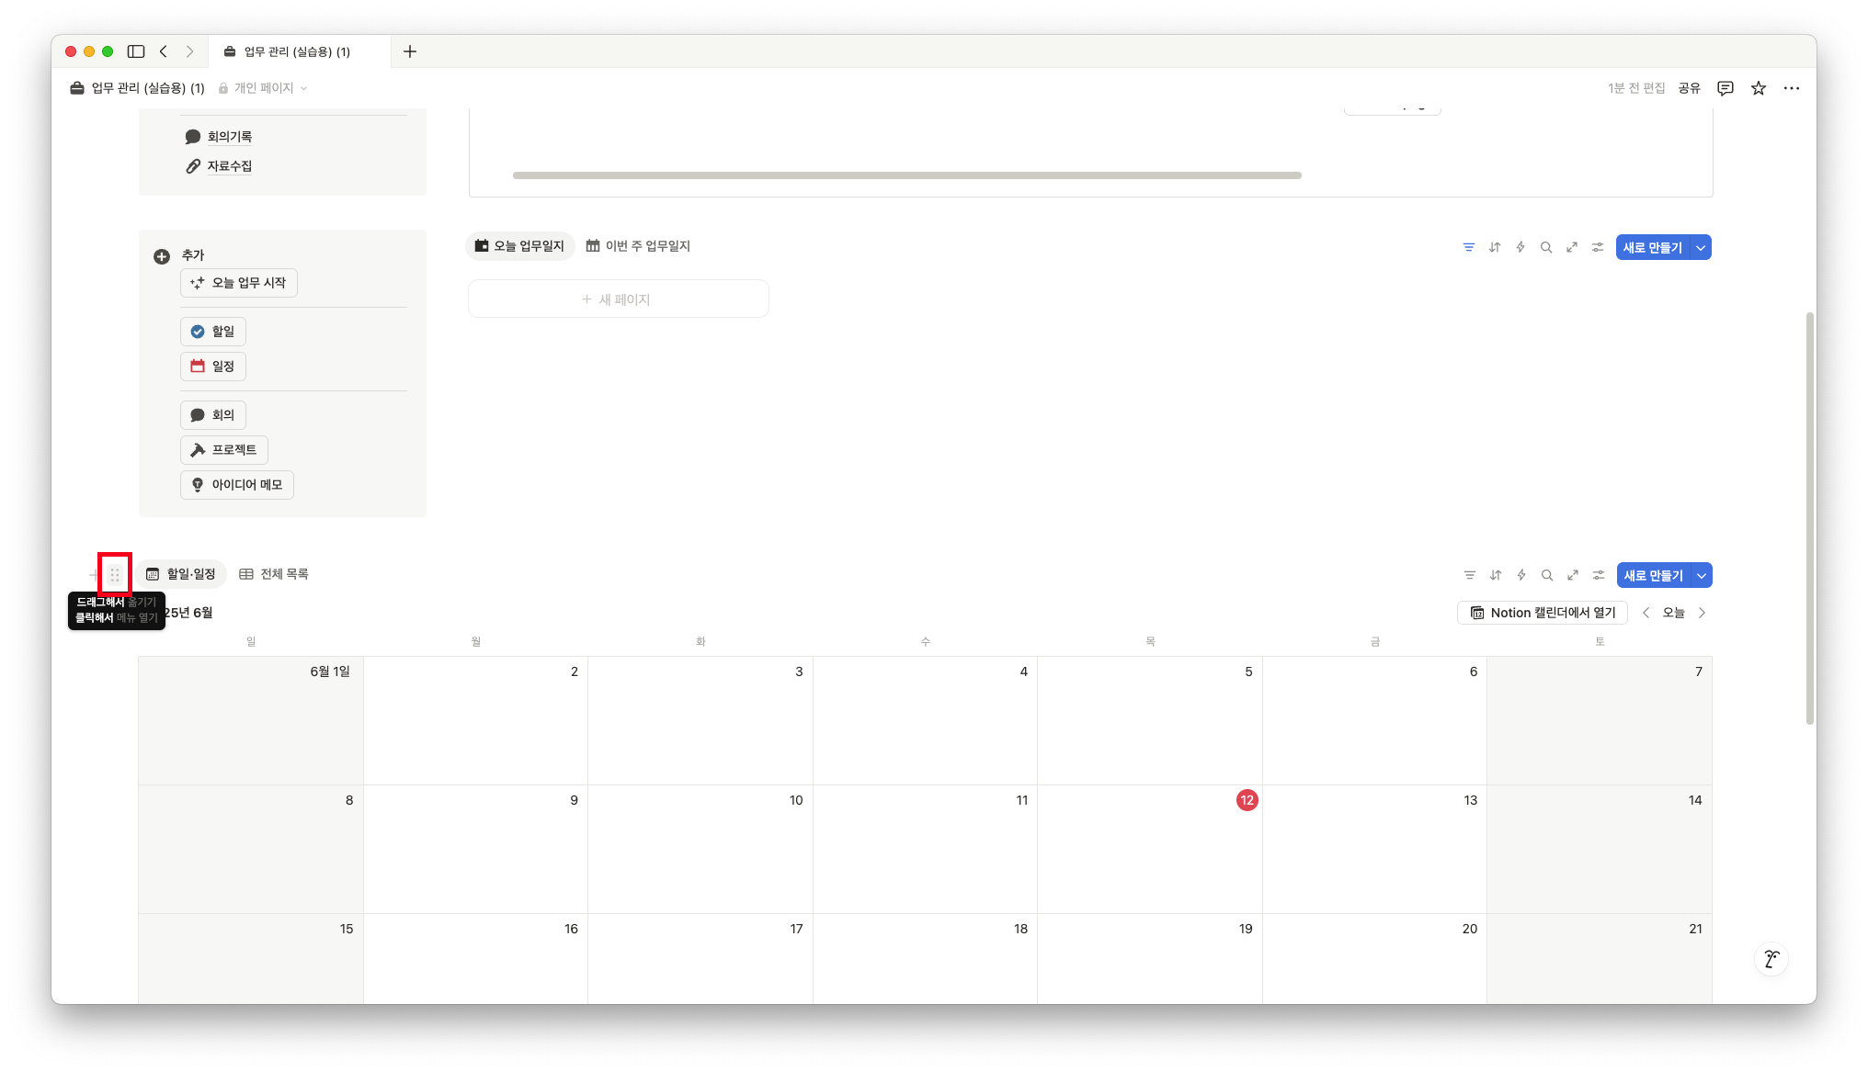Screen dimensions: 1868x1072
Task: Go to next month in calendar
Action: [x=1702, y=613]
